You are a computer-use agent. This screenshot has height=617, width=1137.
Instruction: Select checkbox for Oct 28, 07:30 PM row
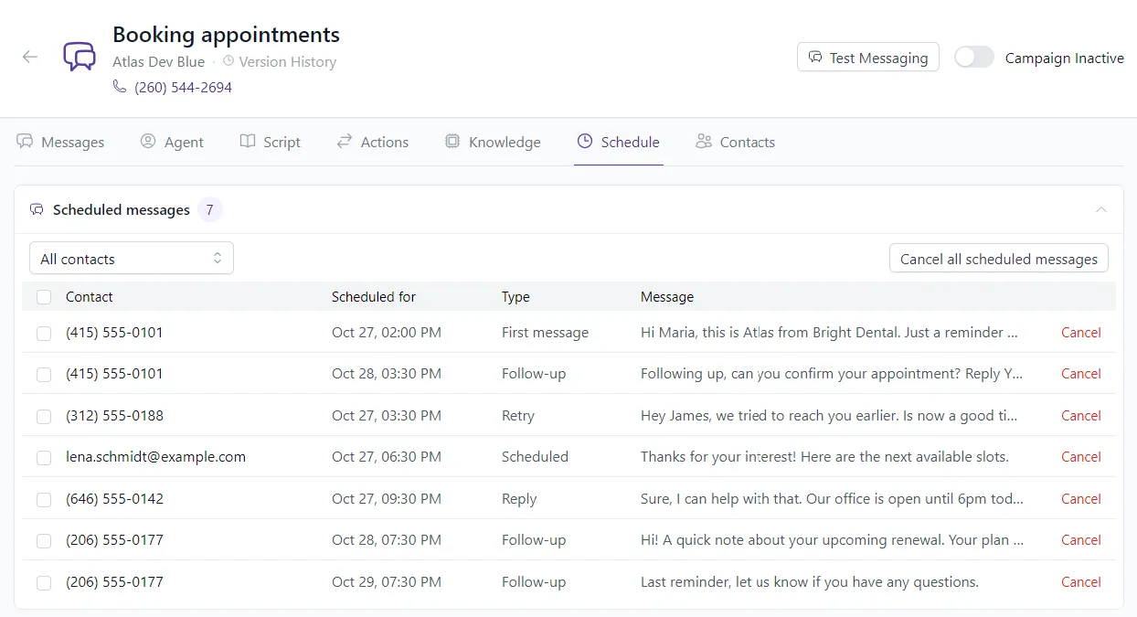[x=44, y=541]
